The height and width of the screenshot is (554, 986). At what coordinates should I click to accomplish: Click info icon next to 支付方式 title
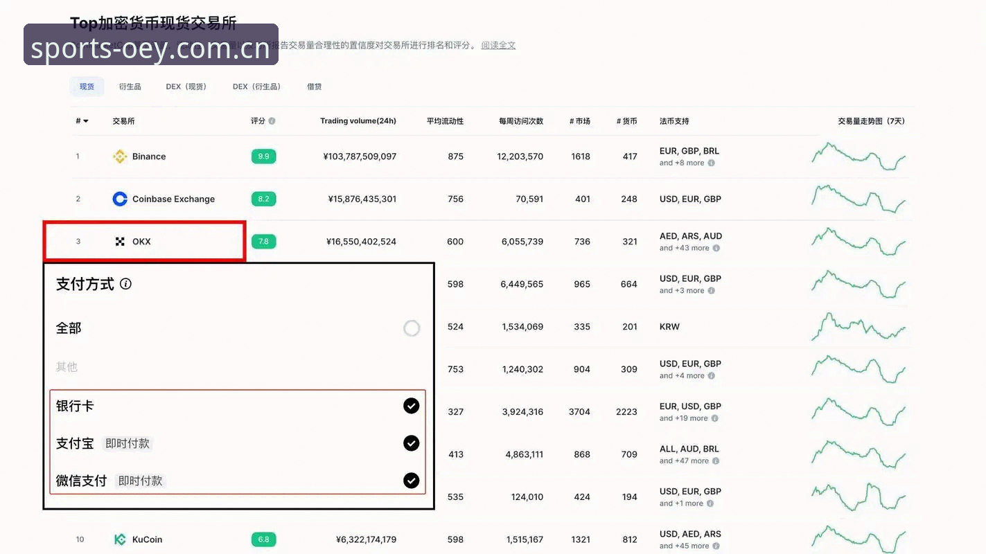click(125, 284)
